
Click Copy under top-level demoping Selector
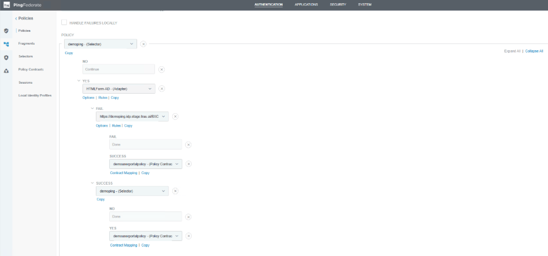pyautogui.click(x=69, y=53)
